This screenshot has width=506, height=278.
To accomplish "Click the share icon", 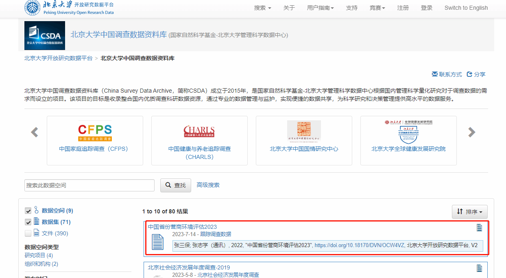I will point(469,74).
